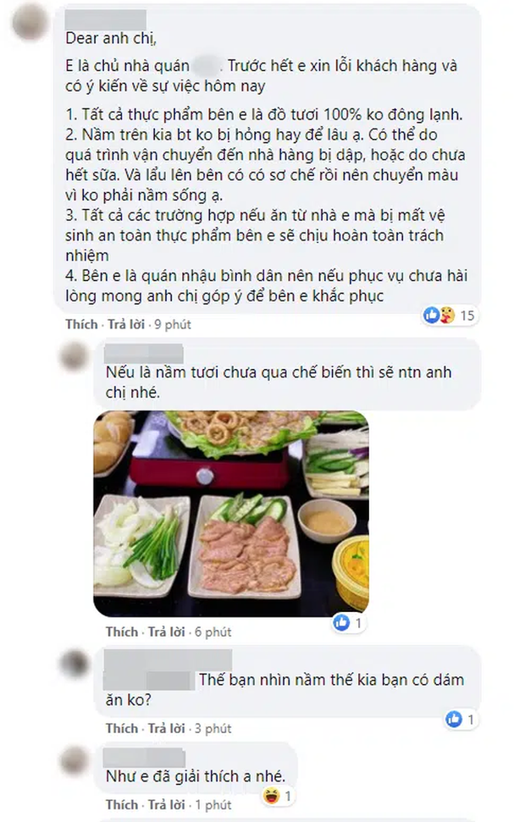Screen dimensions: 525x822
Task: Click the care emoji reaction beside 15
Action: pyautogui.click(x=446, y=315)
